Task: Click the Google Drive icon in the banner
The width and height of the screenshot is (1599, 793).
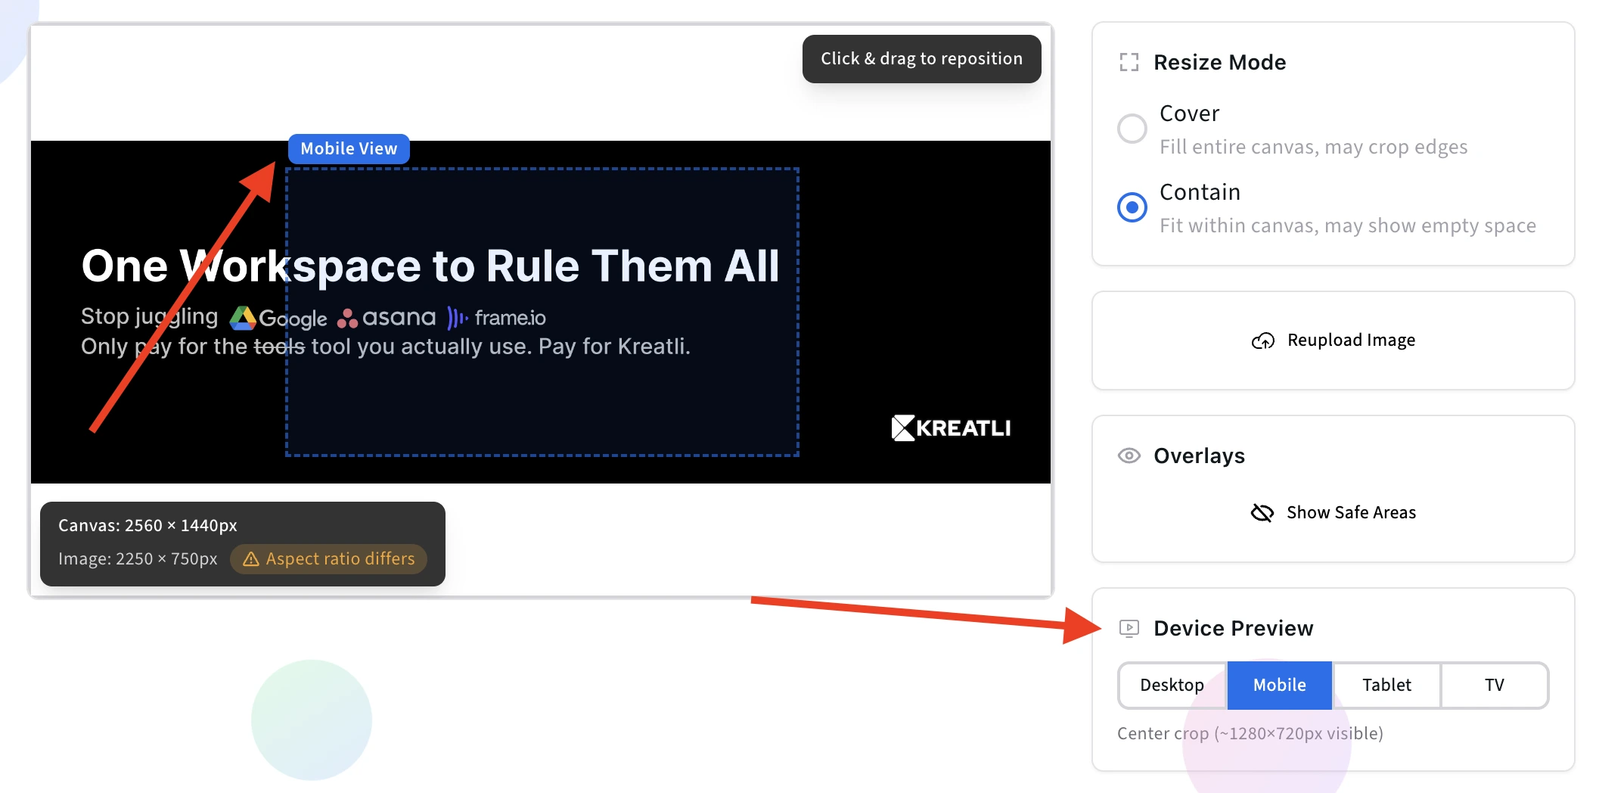Action: pos(241,317)
